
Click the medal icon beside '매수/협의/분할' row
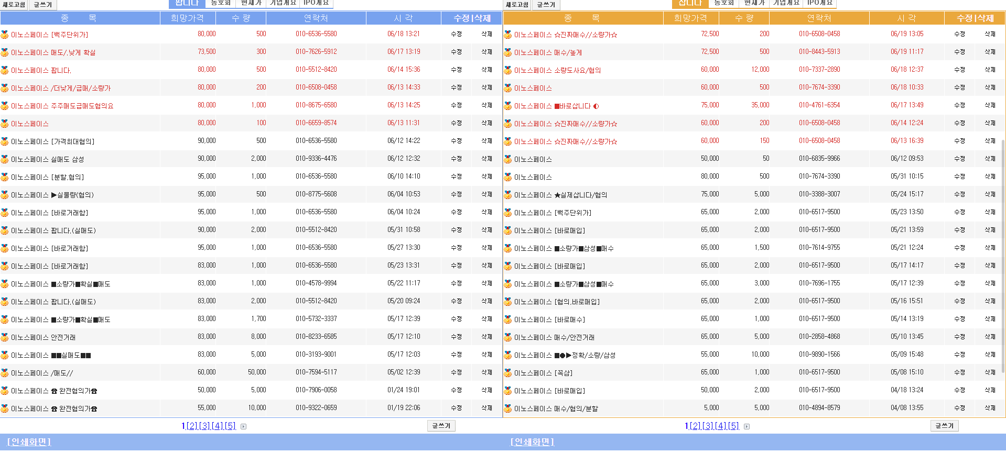click(x=508, y=408)
